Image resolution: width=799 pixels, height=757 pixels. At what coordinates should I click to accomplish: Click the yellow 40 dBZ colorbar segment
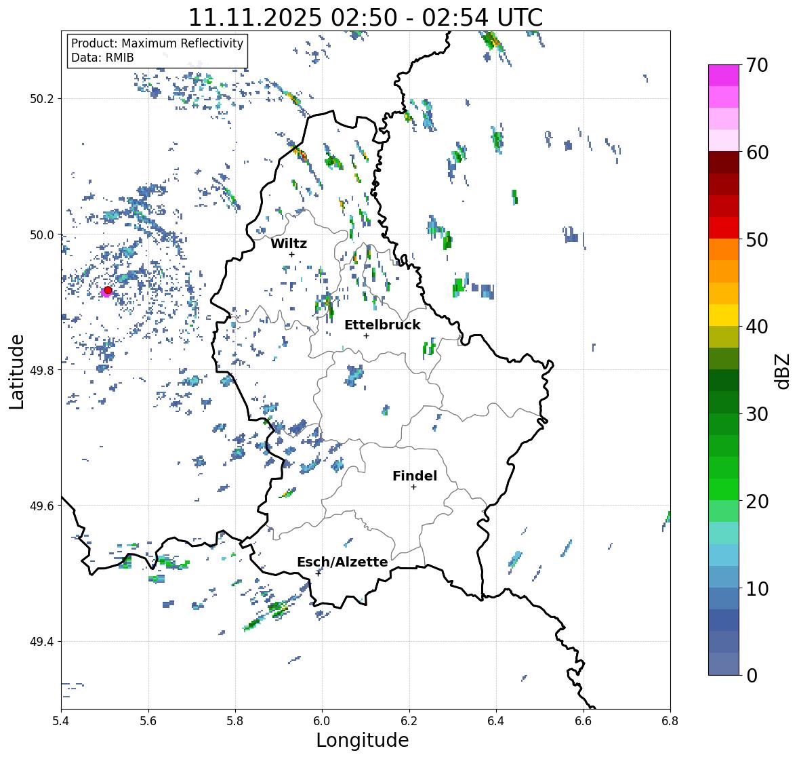[724, 315]
